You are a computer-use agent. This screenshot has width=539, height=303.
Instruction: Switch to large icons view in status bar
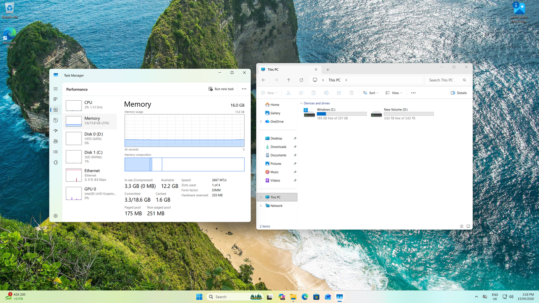468,226
